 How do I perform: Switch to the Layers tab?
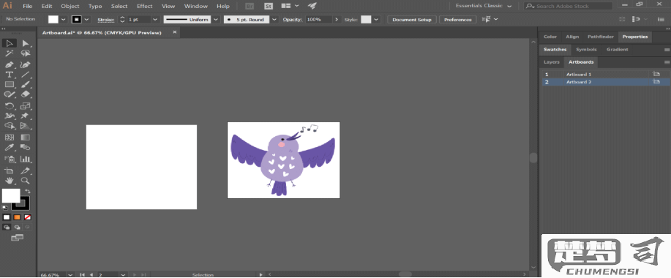[x=551, y=62]
